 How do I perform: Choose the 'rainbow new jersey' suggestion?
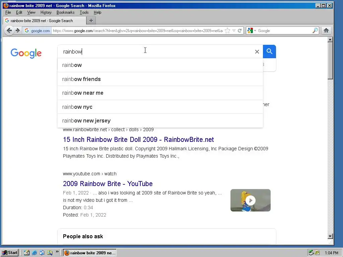coord(160,120)
